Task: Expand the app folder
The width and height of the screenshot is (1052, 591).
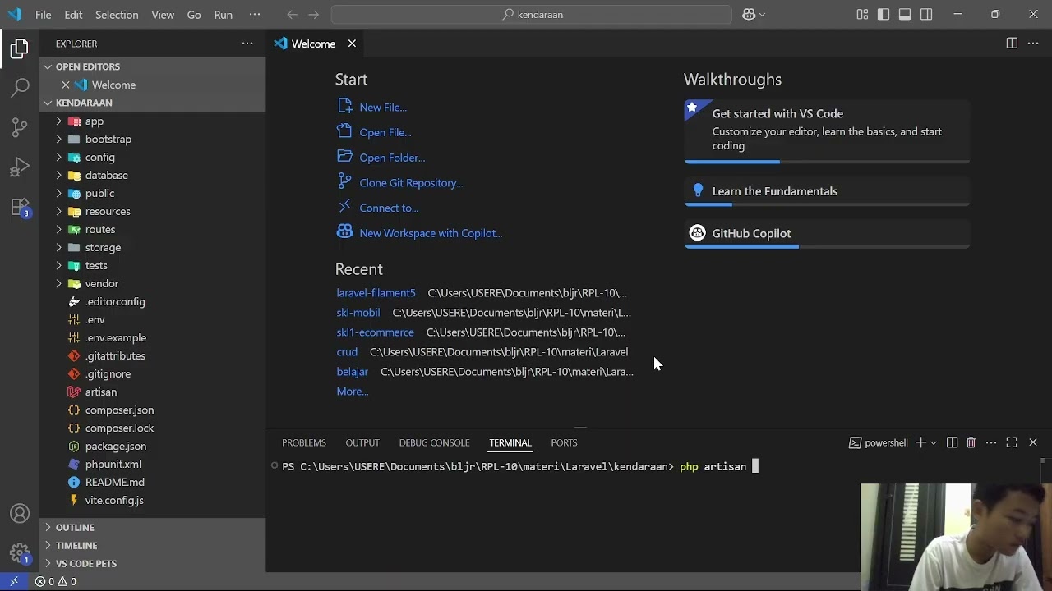Action: pyautogui.click(x=153, y=121)
